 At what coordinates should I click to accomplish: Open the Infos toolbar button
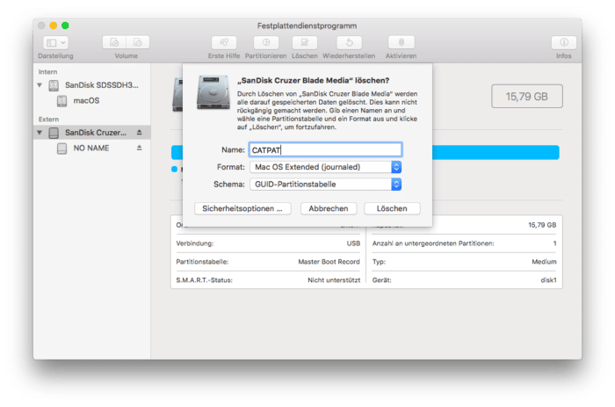click(564, 42)
